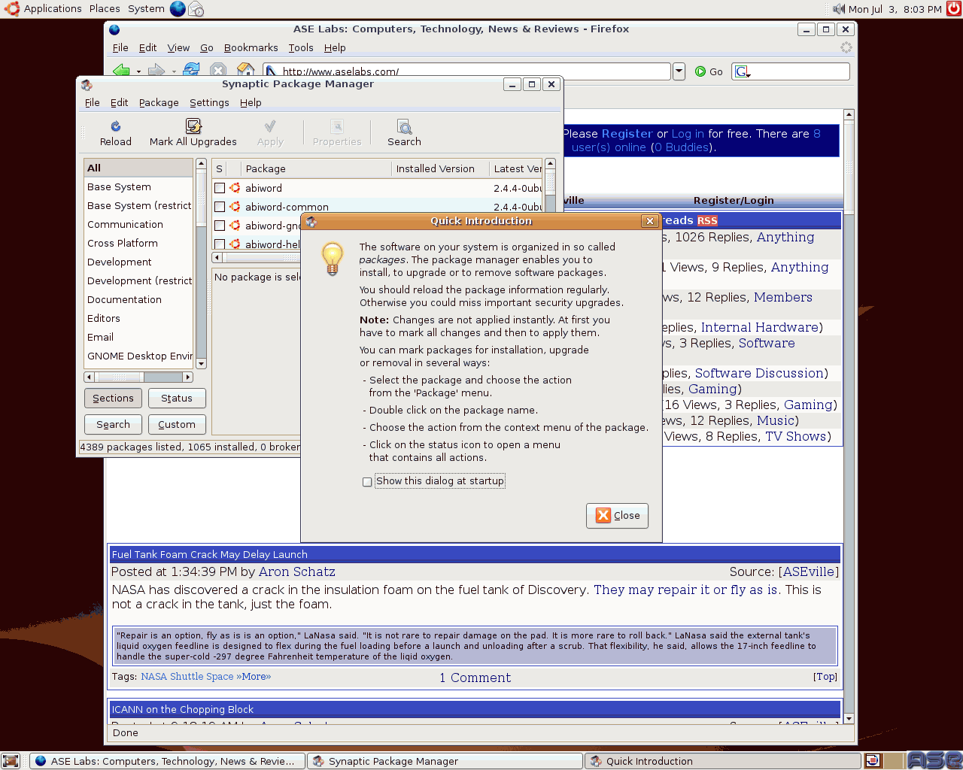Open the Bookmarks menu in Firefox

click(x=251, y=48)
